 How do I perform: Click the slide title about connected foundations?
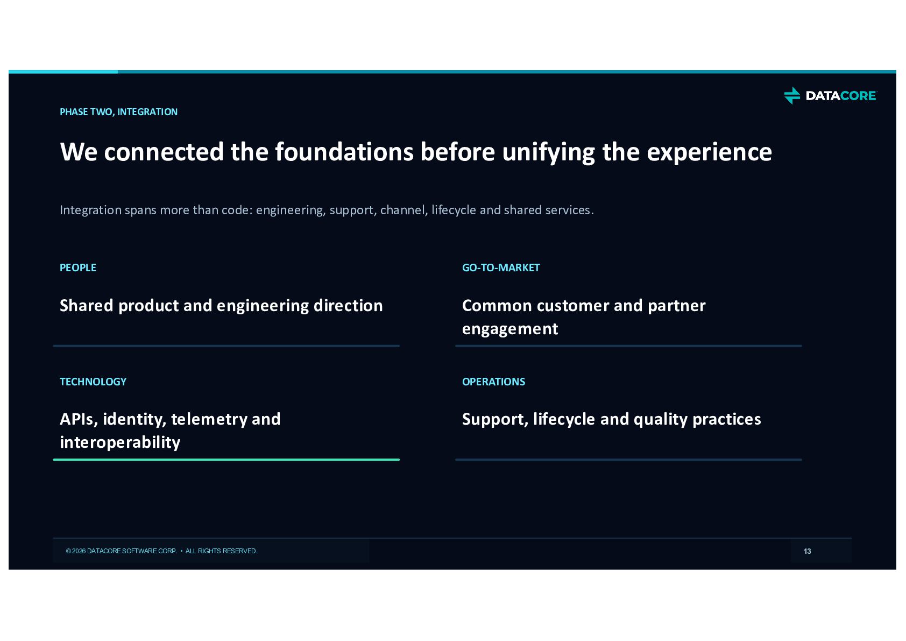click(416, 152)
